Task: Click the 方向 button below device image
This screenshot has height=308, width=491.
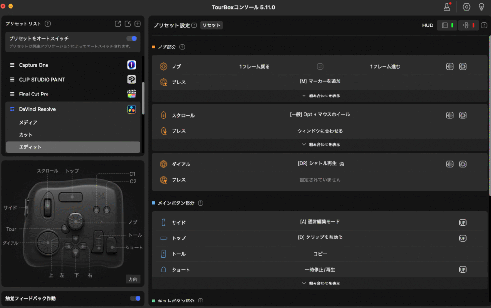Action: point(133,279)
